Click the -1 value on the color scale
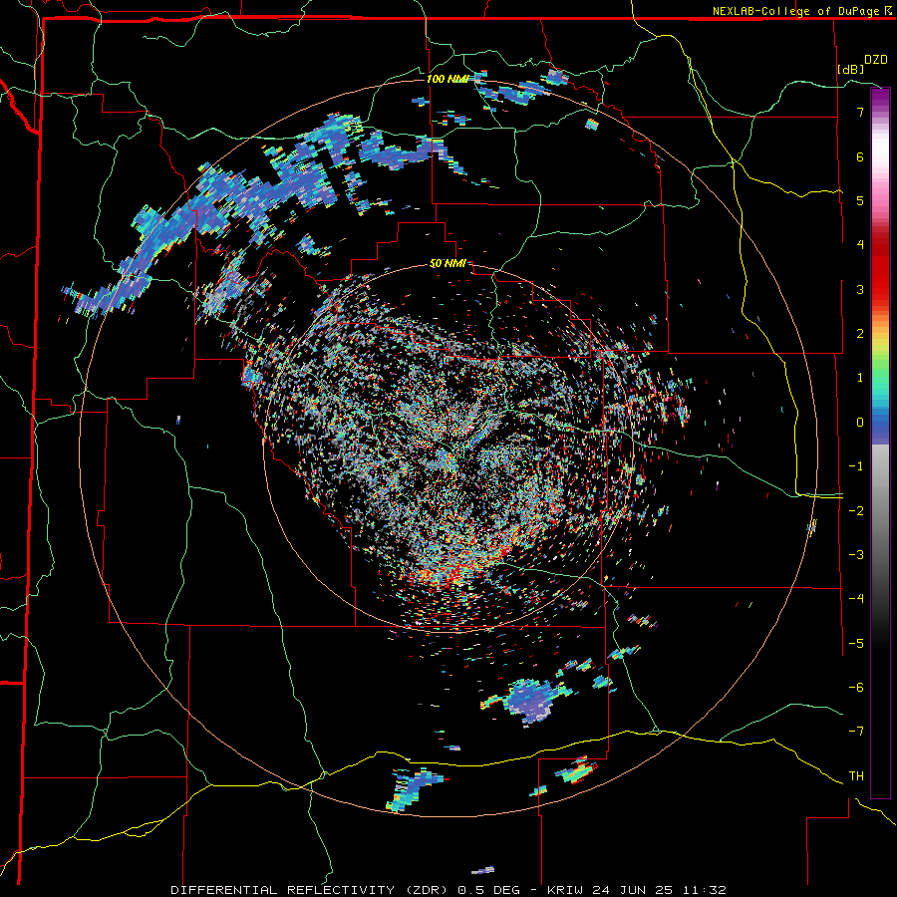Screen dimensions: 897x897 point(856,466)
